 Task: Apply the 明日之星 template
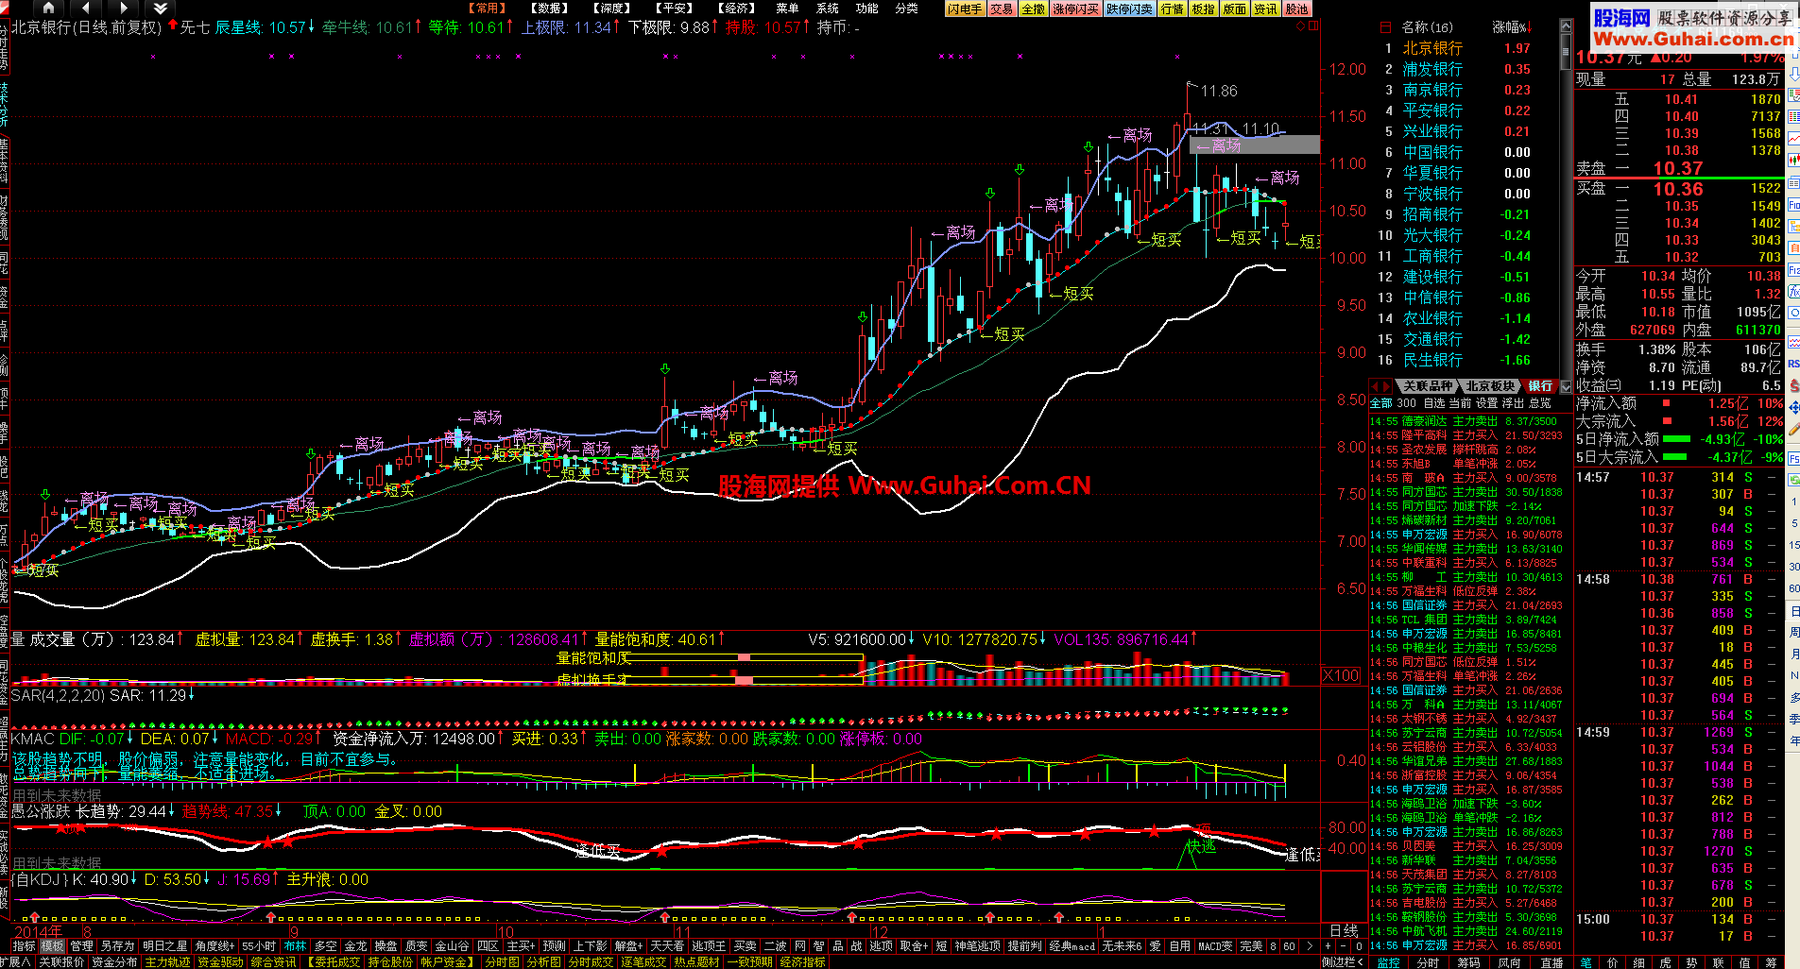click(x=164, y=945)
